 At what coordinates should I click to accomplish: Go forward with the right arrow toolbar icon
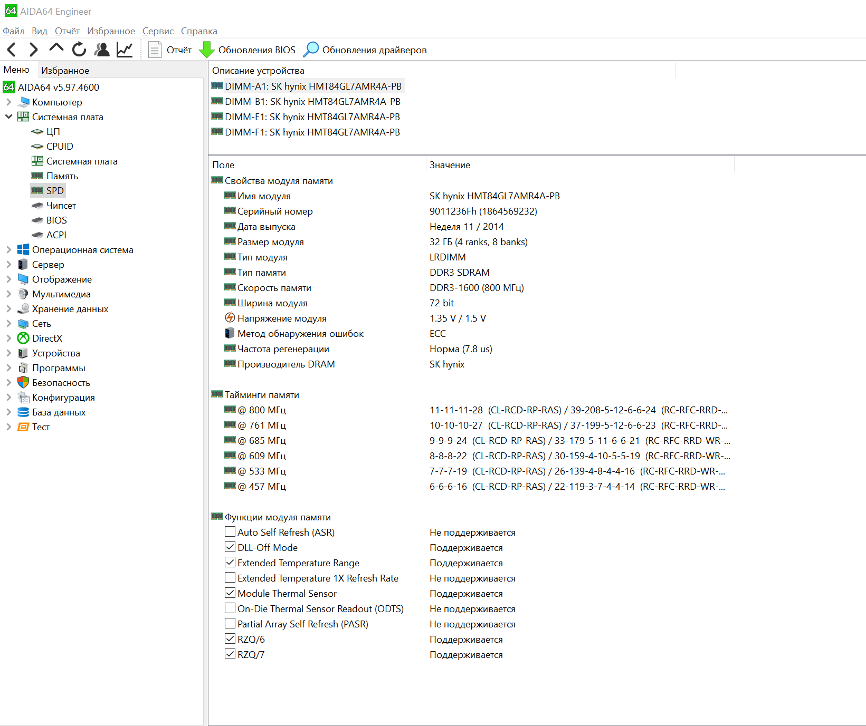33,50
